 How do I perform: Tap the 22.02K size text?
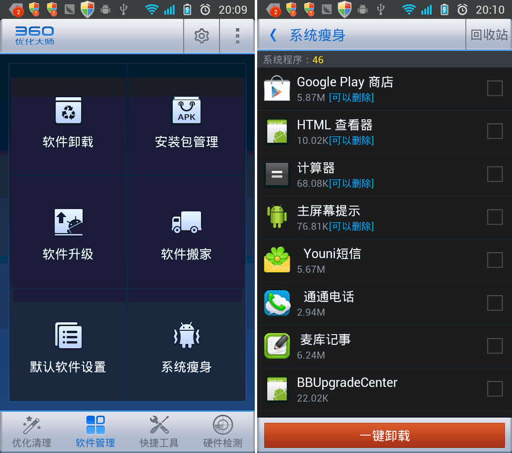[313, 398]
